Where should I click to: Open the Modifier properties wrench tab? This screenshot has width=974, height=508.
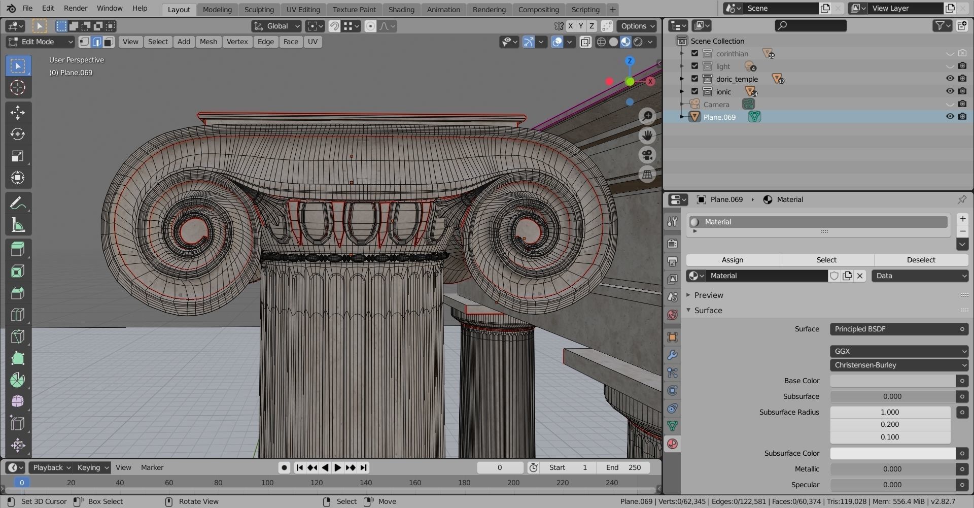(672, 355)
